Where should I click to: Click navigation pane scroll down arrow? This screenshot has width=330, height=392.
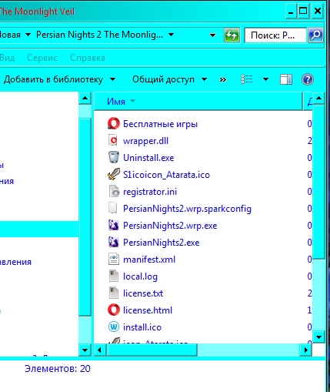(x=85, y=350)
